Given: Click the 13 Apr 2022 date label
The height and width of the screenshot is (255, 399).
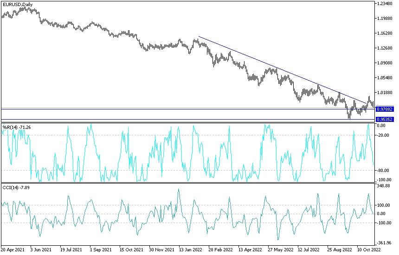Looking at the screenshot, I should point(250,249).
